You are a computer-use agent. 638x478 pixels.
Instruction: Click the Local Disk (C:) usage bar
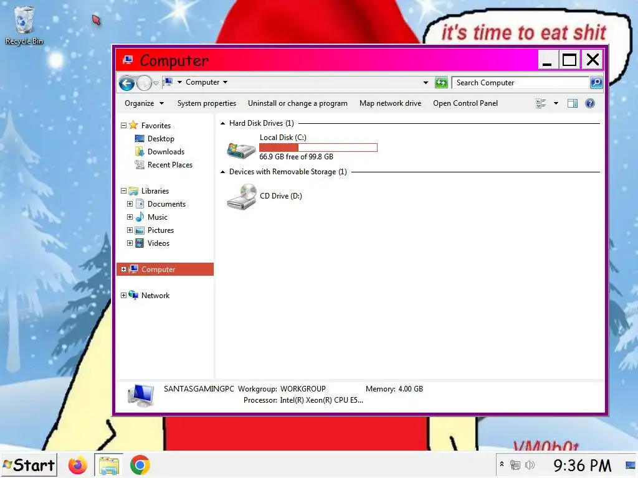coord(318,147)
